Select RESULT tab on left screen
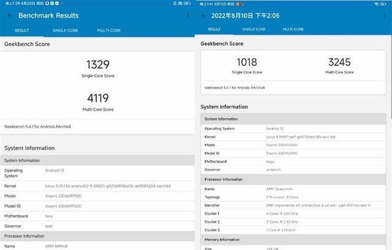 click(x=22, y=31)
